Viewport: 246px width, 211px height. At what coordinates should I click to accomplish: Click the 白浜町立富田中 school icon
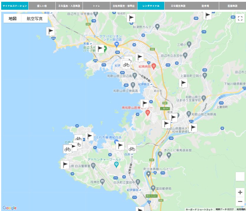coord(138,182)
